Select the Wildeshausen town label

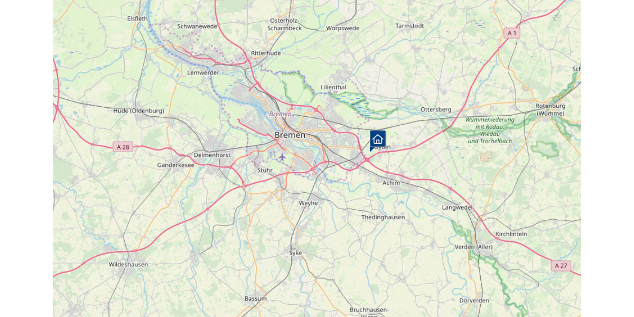coord(128,264)
